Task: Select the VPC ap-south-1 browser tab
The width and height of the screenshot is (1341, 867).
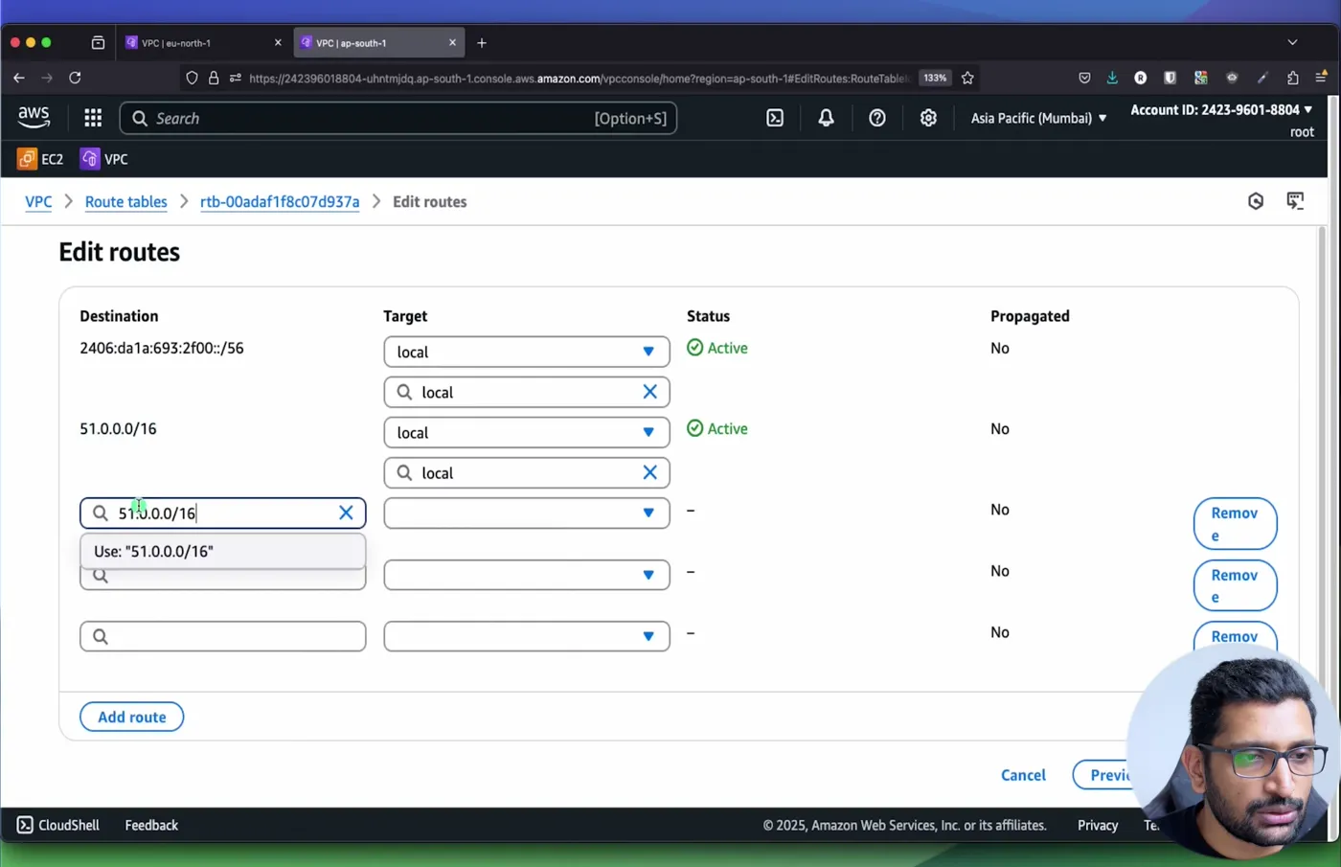Action: (x=378, y=42)
